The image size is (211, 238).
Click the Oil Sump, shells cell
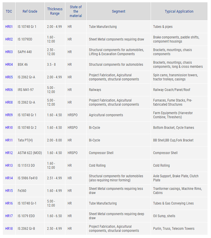179,216
